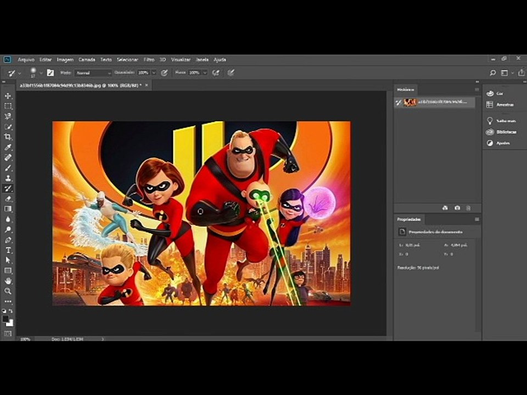Select the Lasso tool
This screenshot has height=395, width=527.
tap(8, 116)
